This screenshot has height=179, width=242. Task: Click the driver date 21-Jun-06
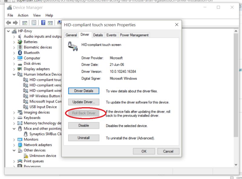pos(117,65)
